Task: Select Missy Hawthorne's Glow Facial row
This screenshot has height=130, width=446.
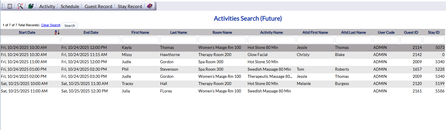Action: tap(223, 55)
